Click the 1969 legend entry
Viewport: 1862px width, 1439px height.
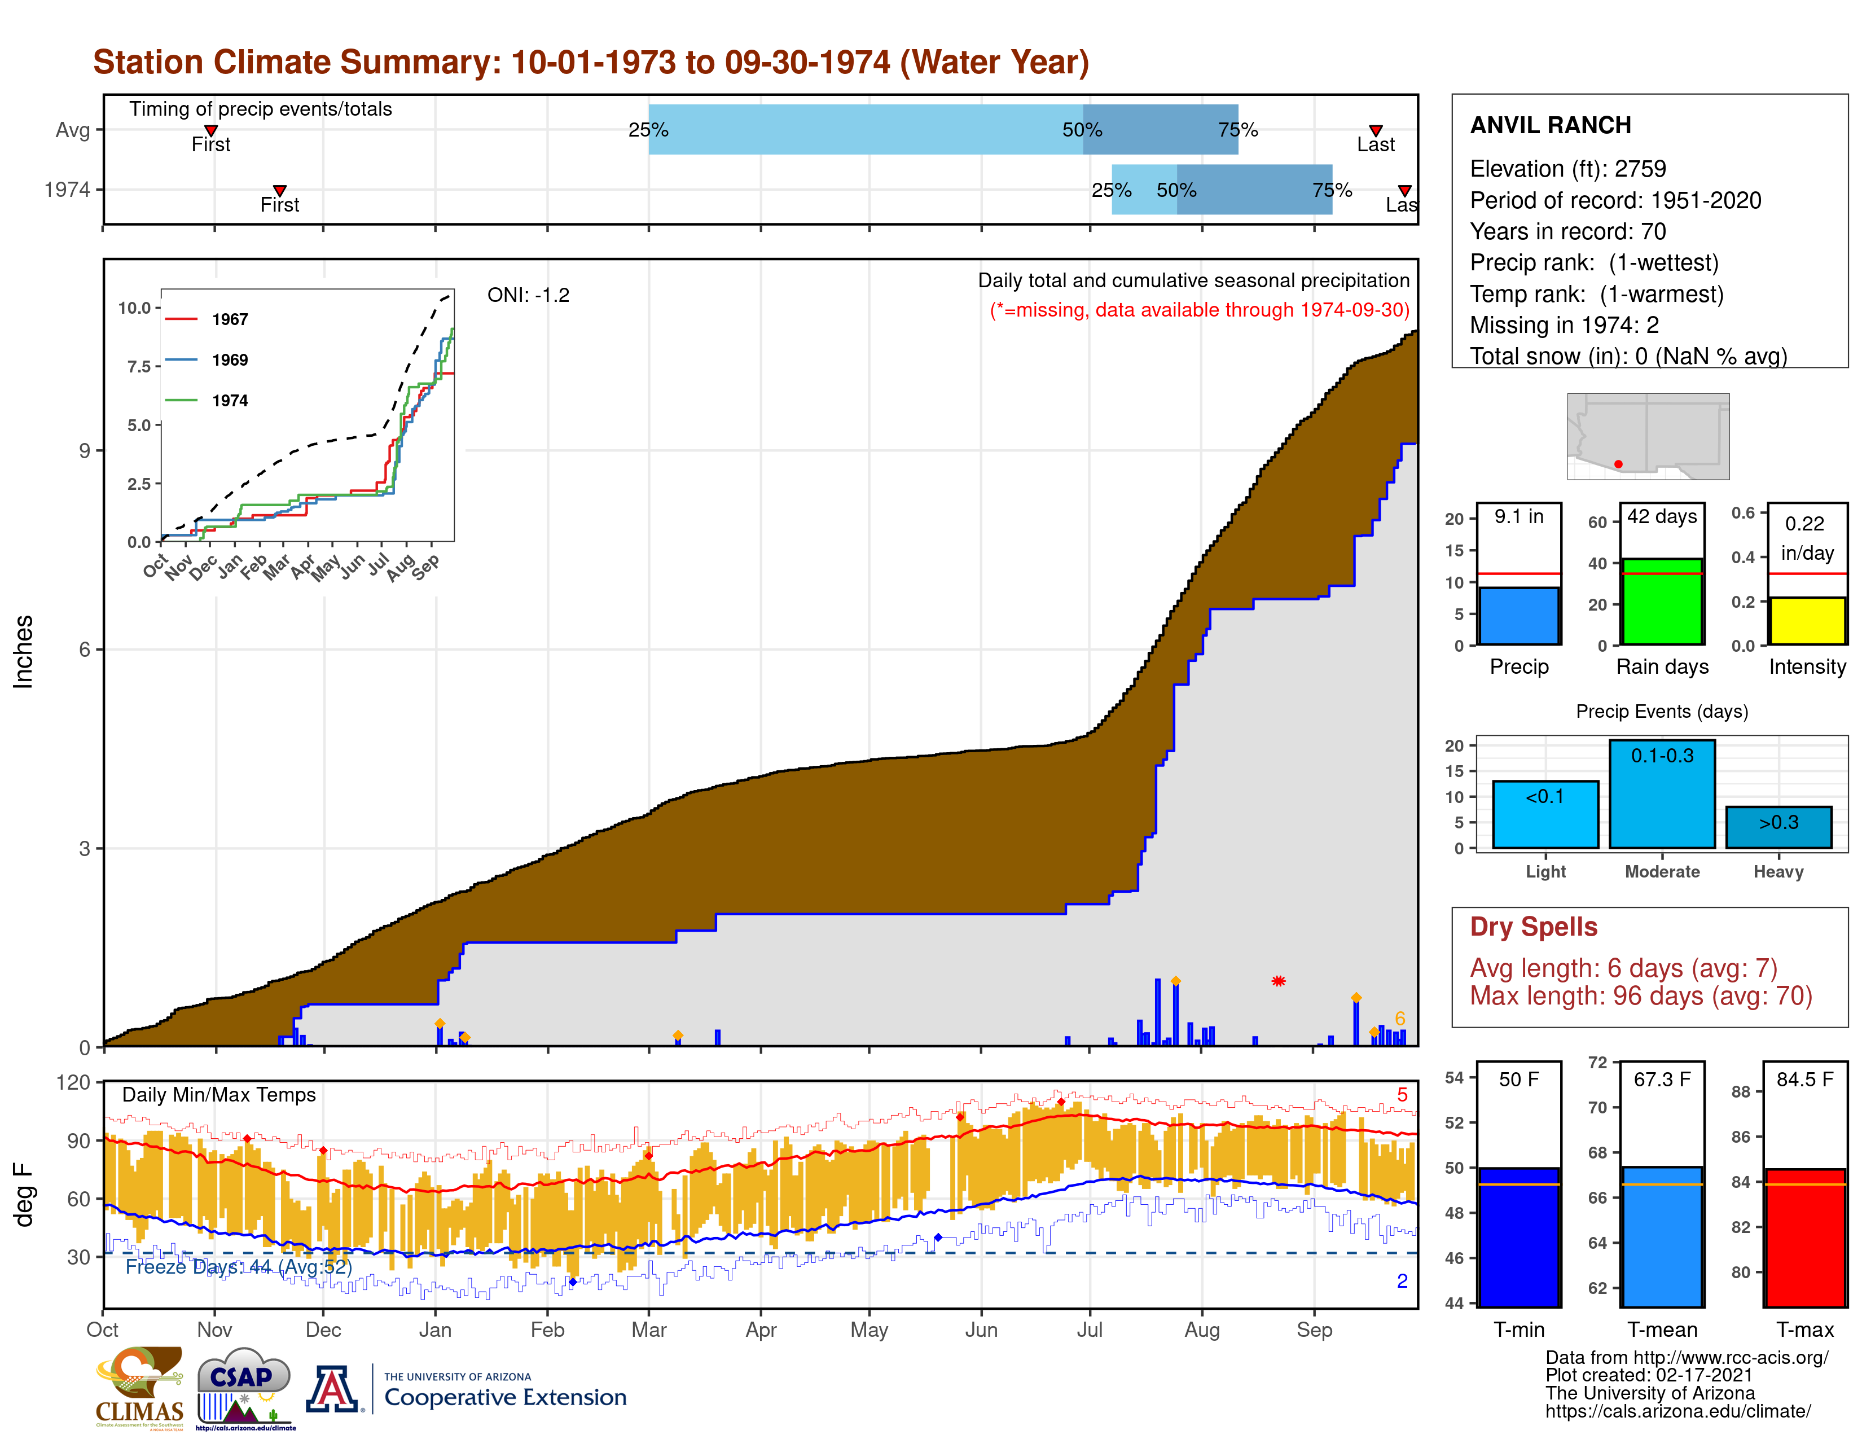pyautogui.click(x=207, y=360)
